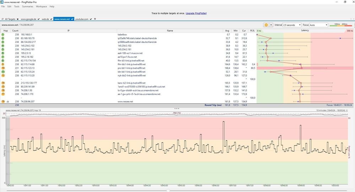355x192 pixels.
Task: Toggle the checkmark on the www.google.de tab
Action: [39, 19]
